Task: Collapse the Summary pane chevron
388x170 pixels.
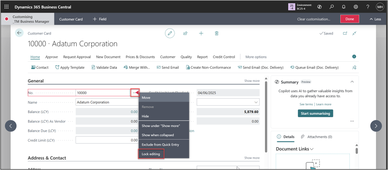Action: click(x=352, y=82)
